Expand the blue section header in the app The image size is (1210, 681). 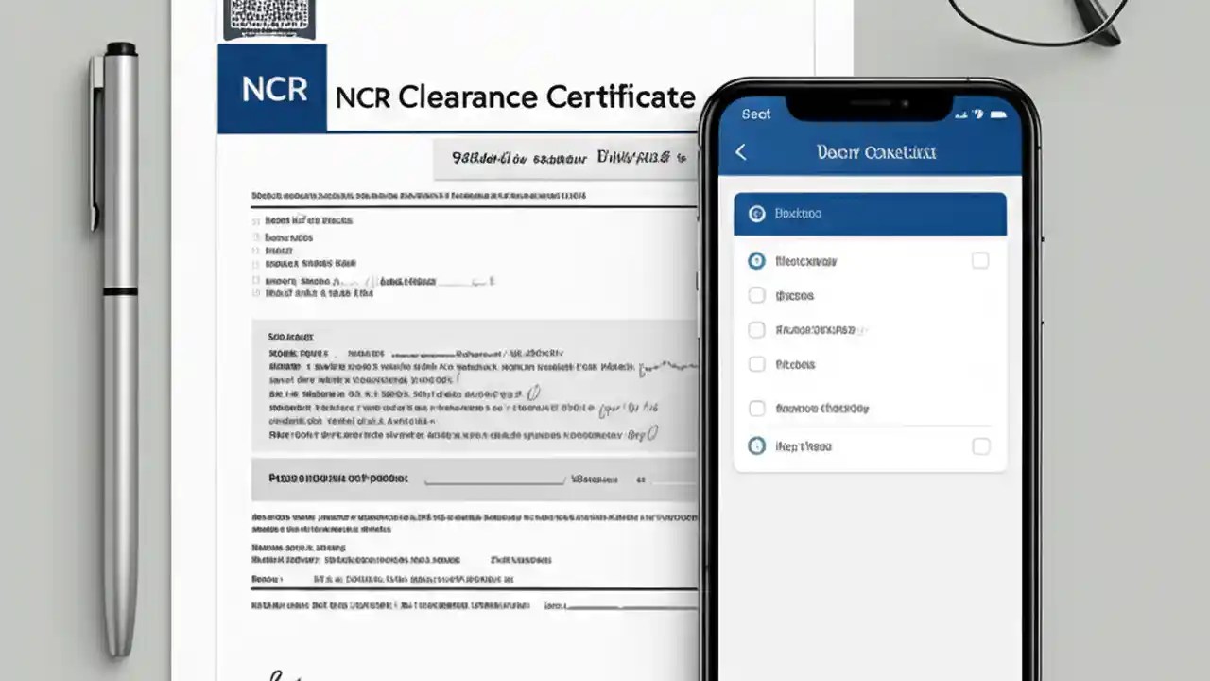870,213
